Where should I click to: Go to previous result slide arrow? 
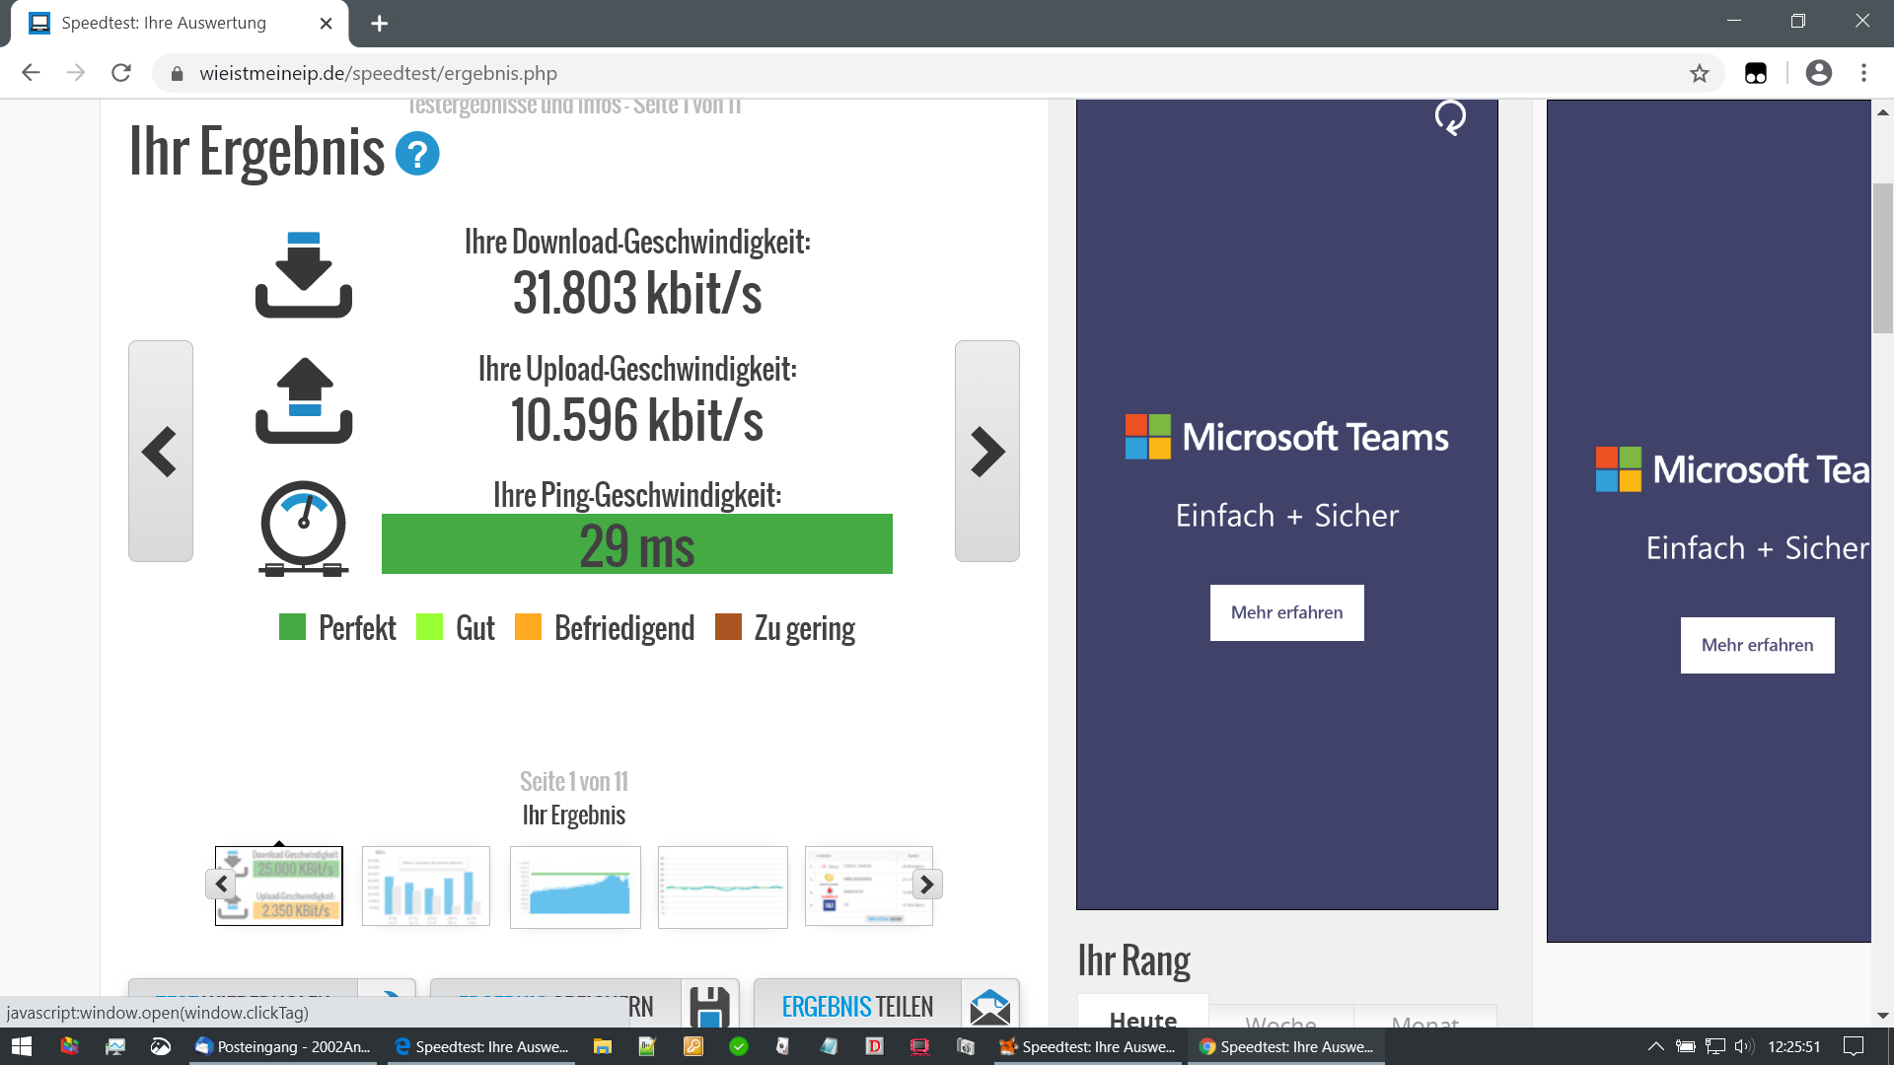160,452
